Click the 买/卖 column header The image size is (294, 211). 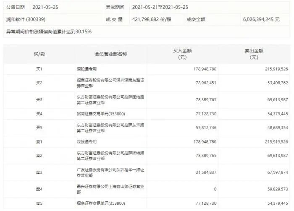(x=39, y=54)
